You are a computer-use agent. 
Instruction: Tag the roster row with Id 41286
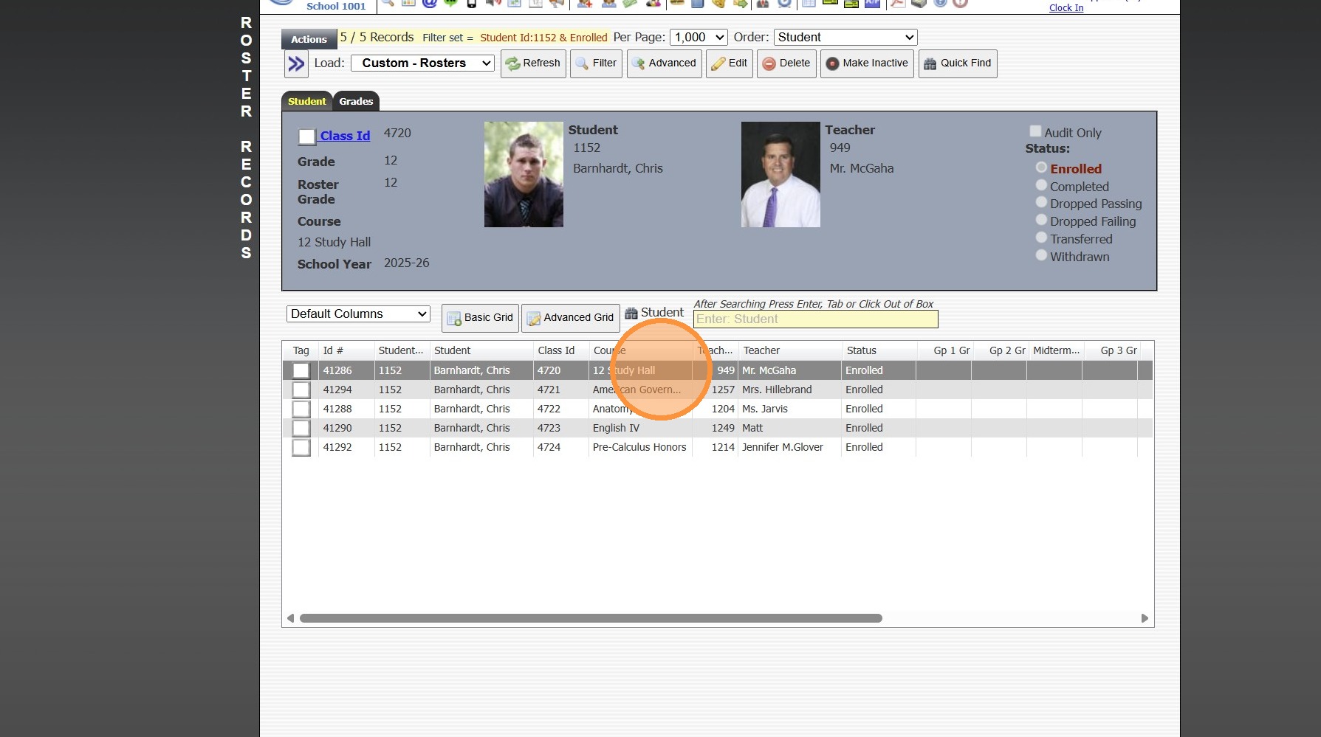(301, 370)
